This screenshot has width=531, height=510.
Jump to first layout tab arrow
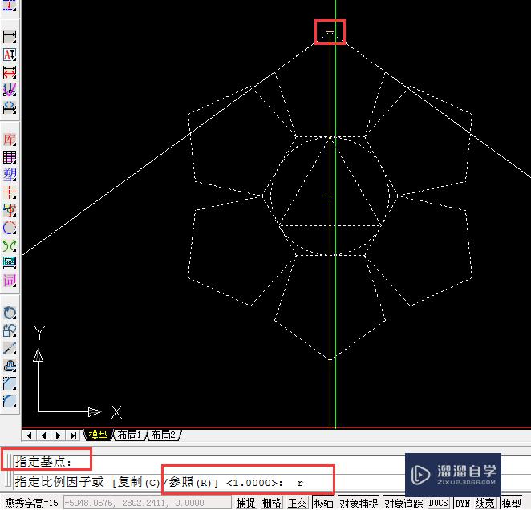pos(29,435)
